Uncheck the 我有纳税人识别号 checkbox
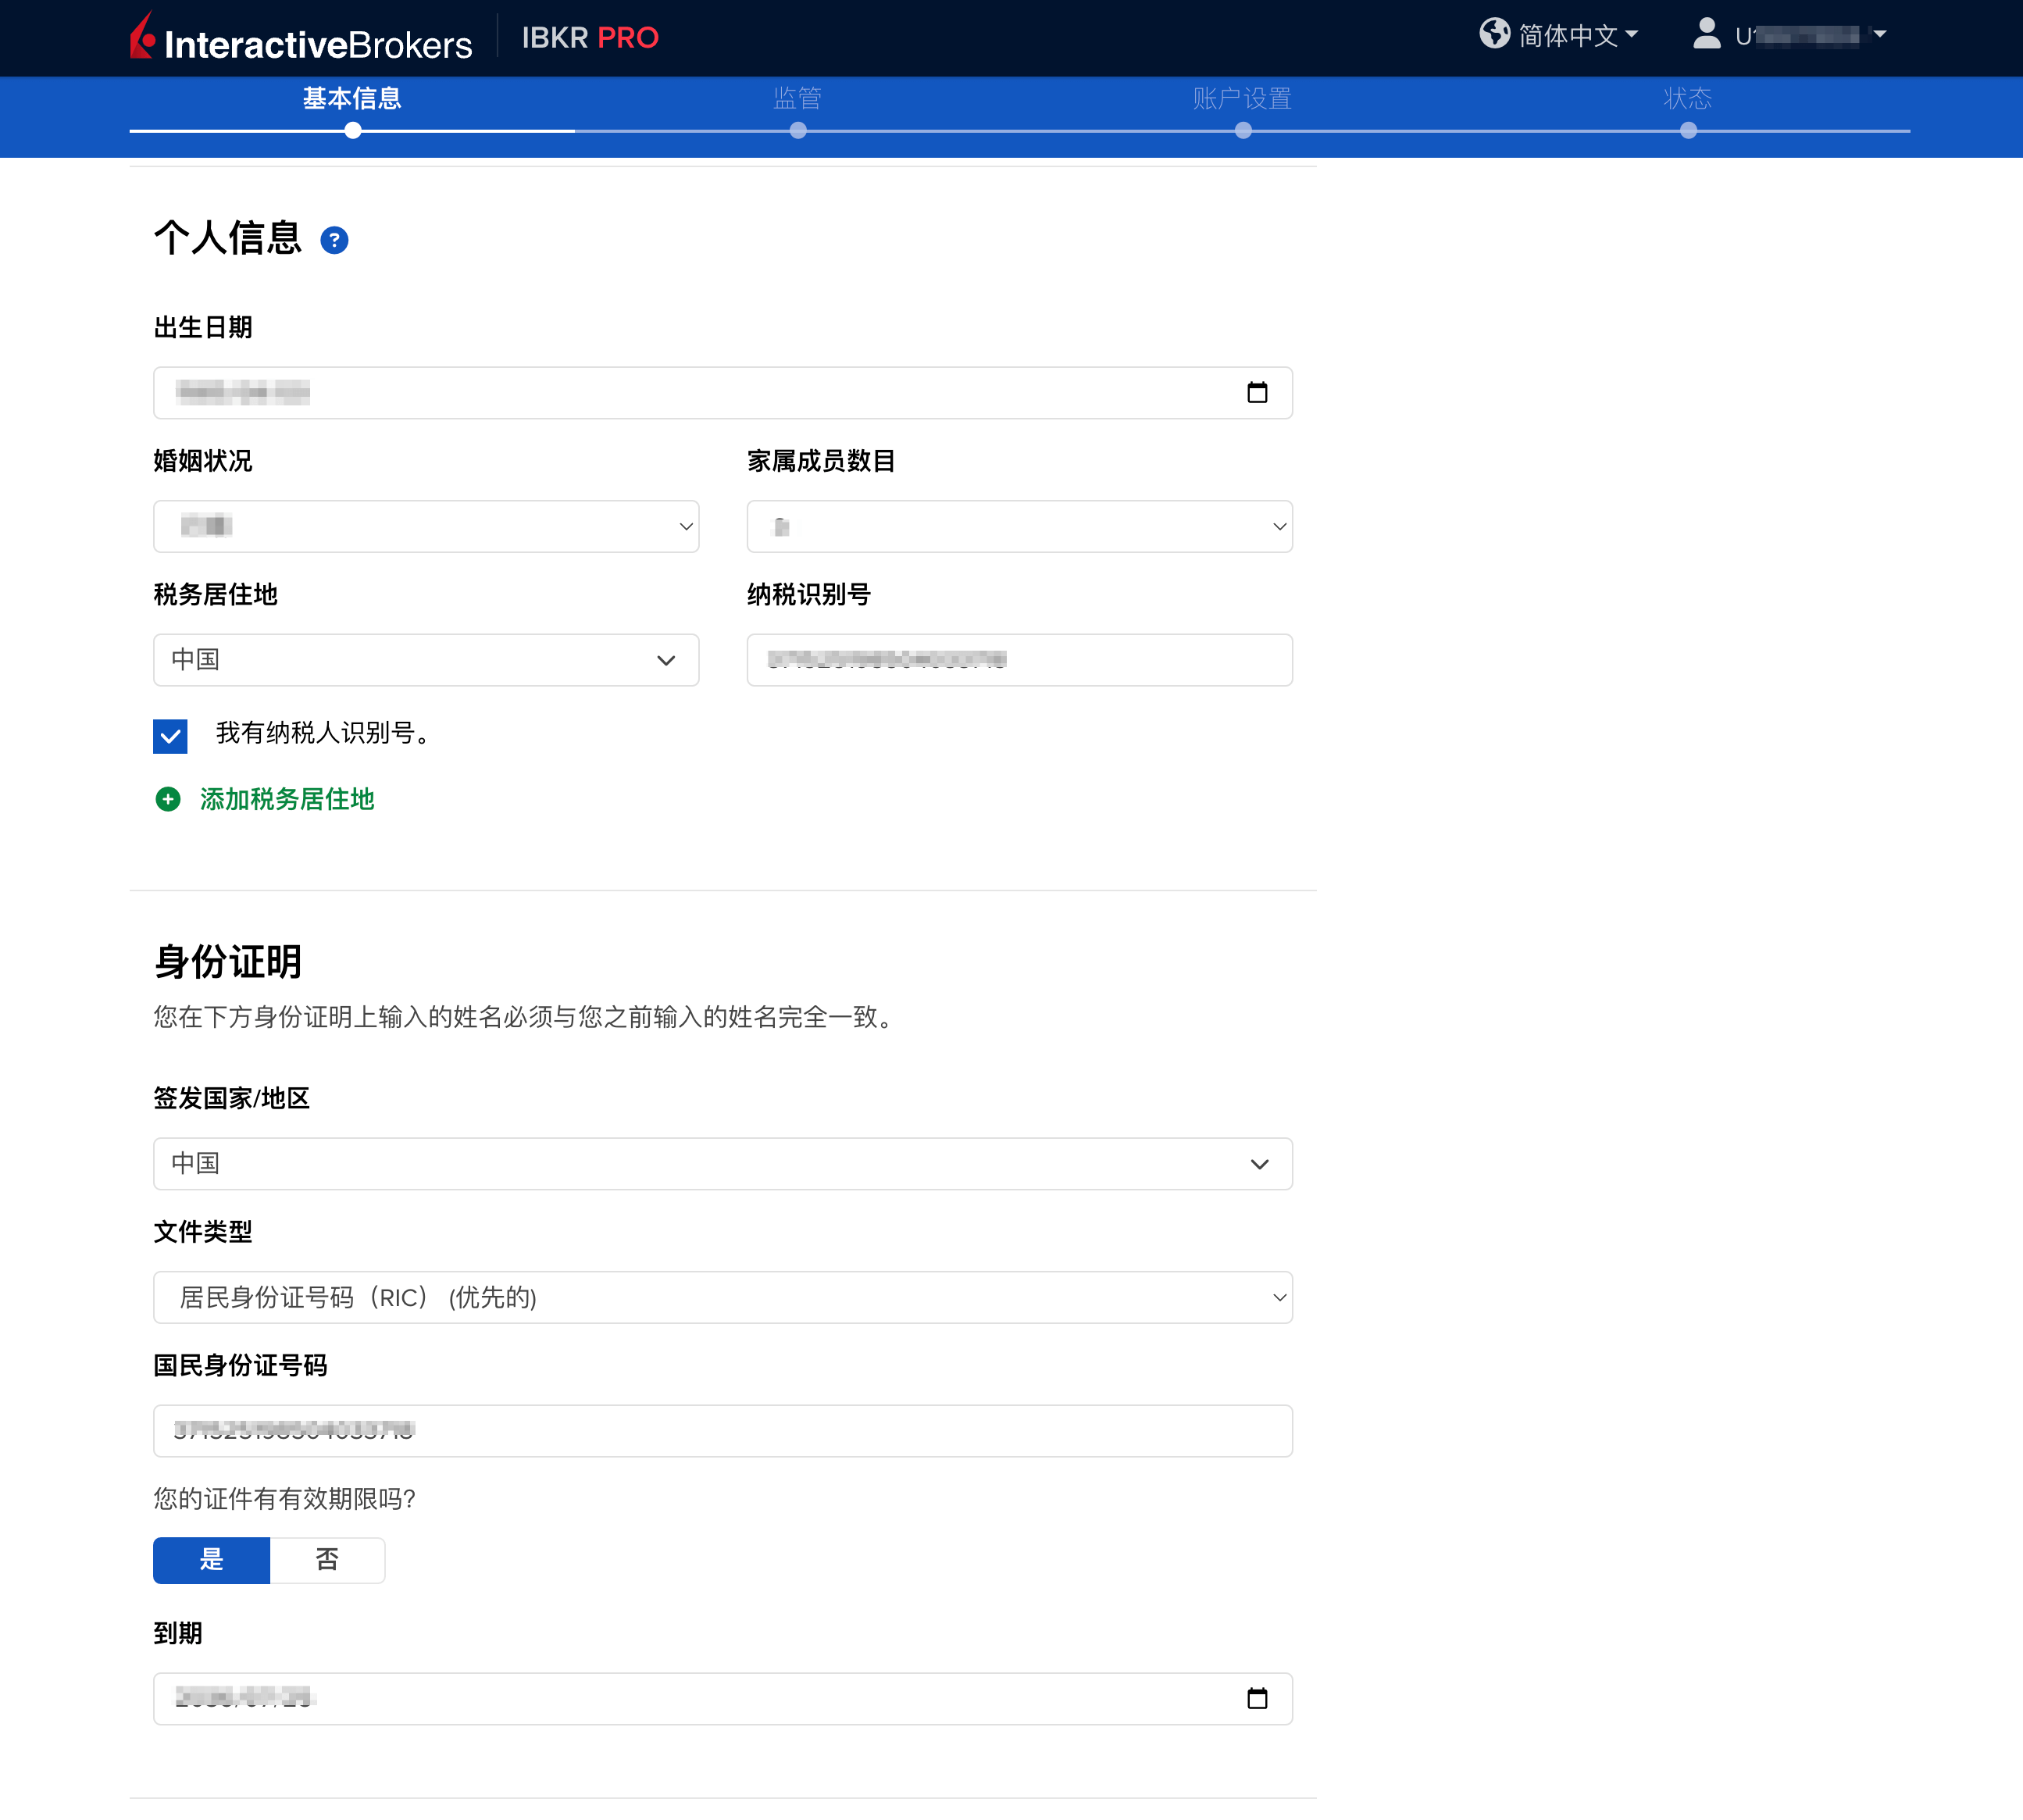 pos(170,736)
